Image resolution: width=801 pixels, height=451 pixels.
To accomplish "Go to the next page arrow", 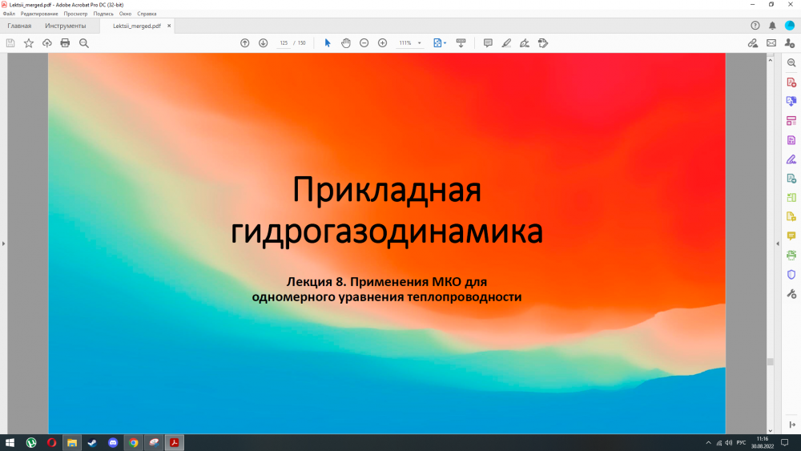I will pos(263,42).
